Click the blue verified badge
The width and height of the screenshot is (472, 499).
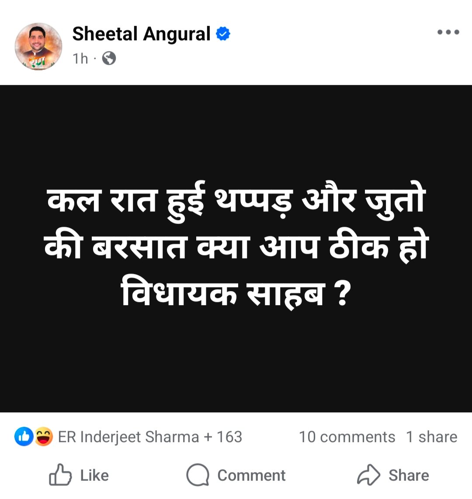tap(223, 34)
